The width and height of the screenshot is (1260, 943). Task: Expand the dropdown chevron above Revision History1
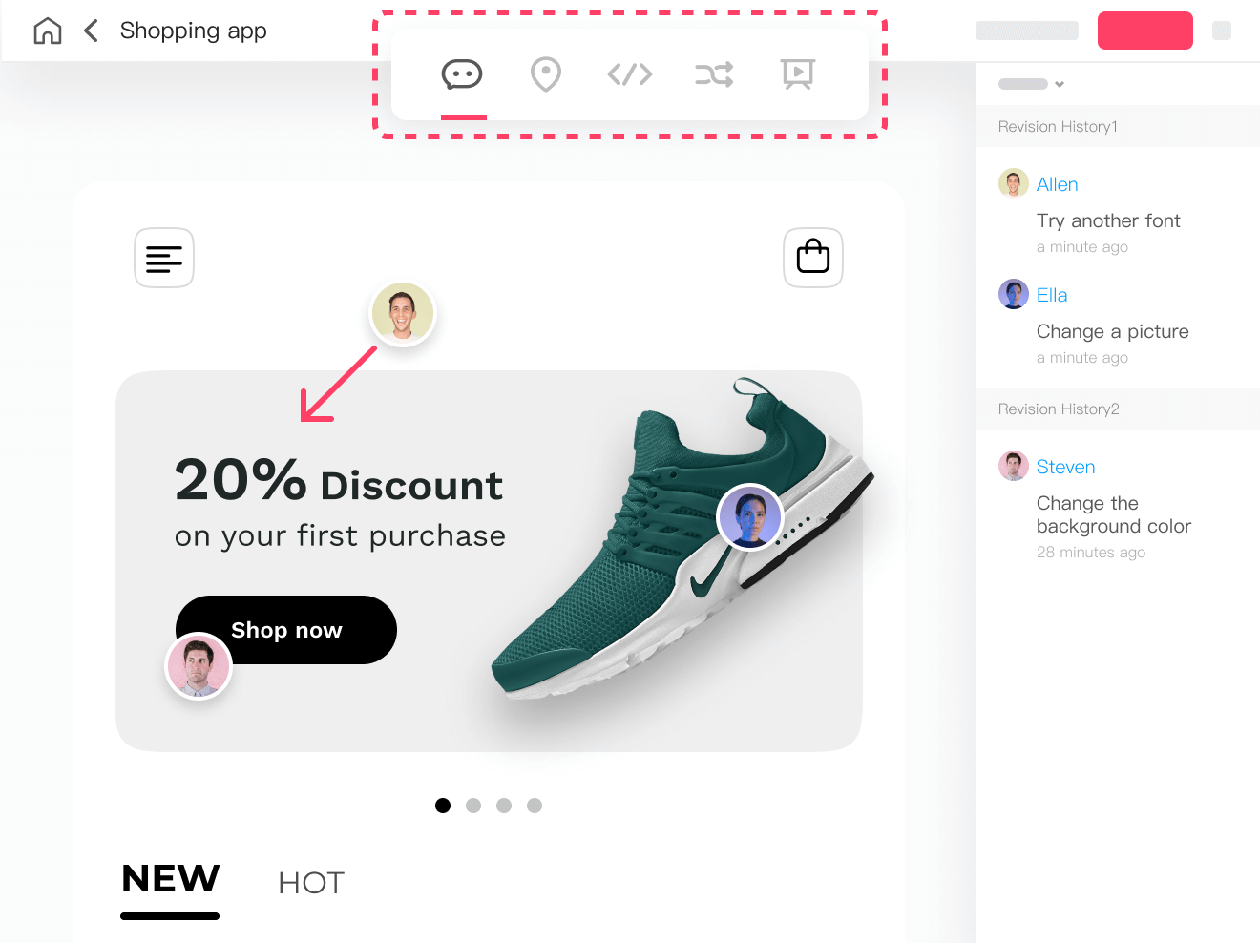[1060, 84]
